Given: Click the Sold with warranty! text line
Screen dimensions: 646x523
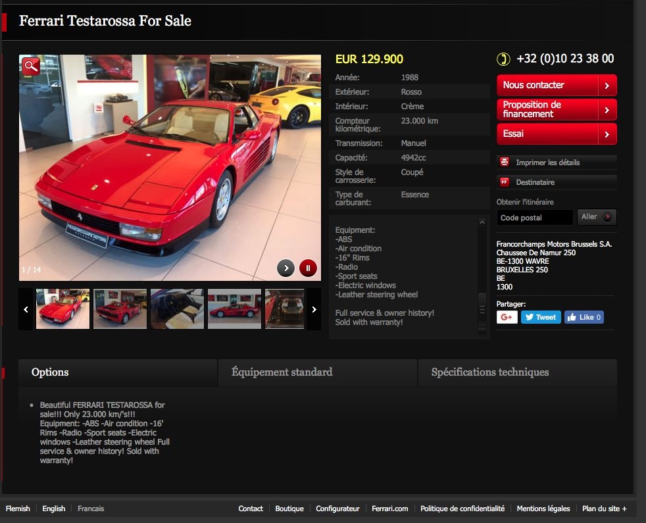Looking at the screenshot, I should pos(369,322).
